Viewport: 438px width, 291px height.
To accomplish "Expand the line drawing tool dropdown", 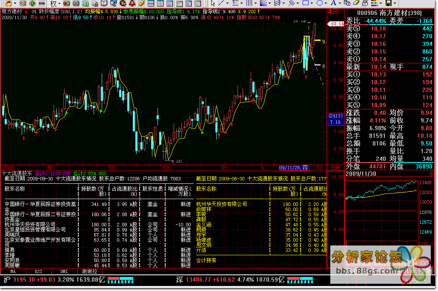I will point(227,3).
